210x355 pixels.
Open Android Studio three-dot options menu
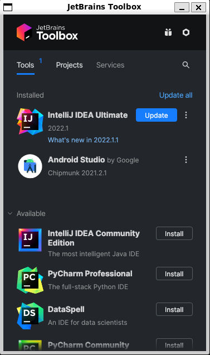[186, 160]
